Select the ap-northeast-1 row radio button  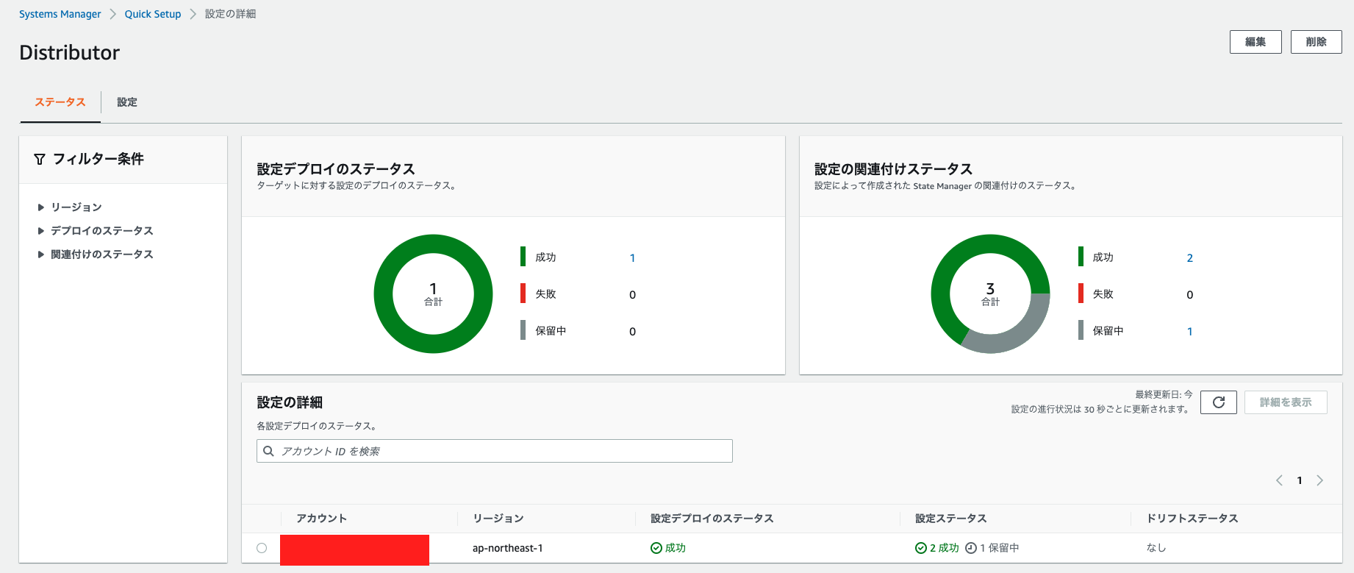(x=262, y=548)
